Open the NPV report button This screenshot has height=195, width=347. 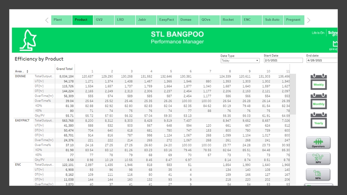(318, 159)
